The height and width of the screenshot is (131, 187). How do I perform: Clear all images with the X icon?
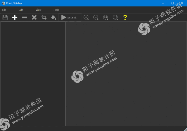coord(34,18)
